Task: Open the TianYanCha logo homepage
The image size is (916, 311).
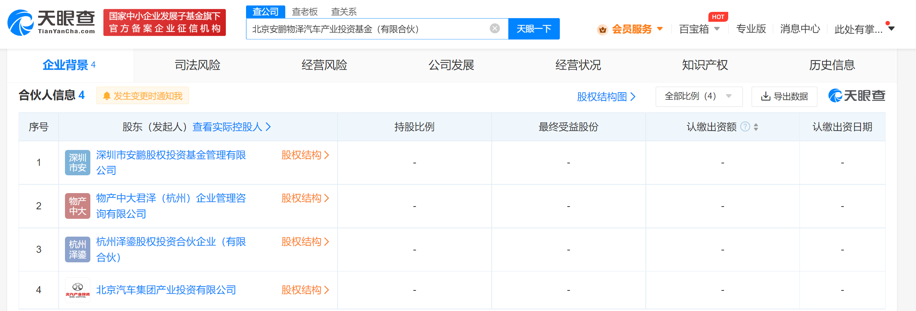Action: coord(52,23)
